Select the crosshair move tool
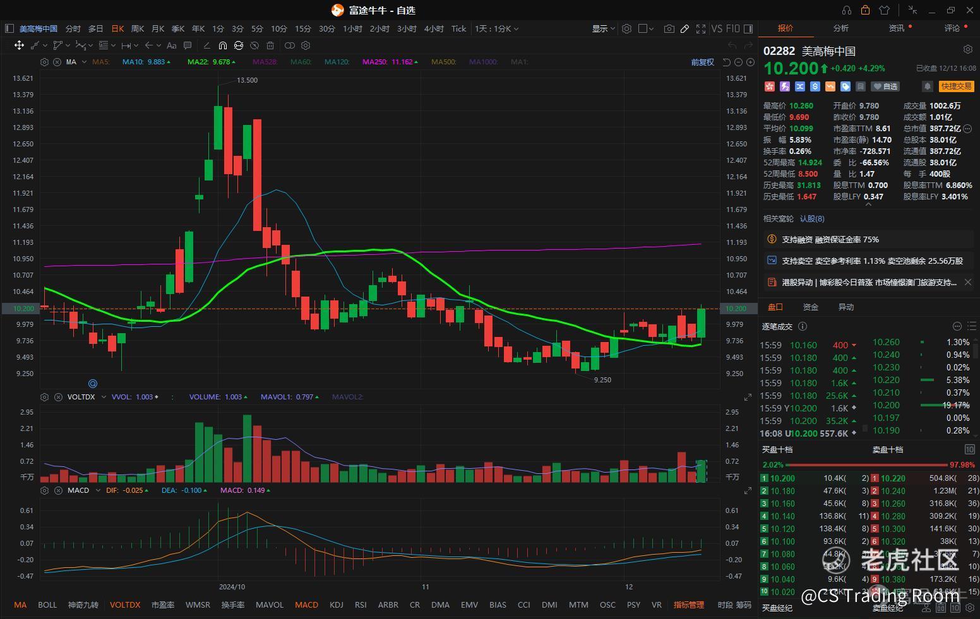 click(x=19, y=45)
